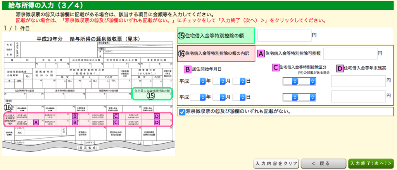Click second row 住宅借入金等年末残高 input field
This screenshot has height=170, width=397.
point(358,97)
